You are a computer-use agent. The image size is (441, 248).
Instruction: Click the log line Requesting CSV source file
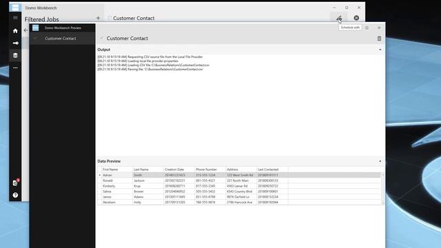pyautogui.click(x=150, y=56)
